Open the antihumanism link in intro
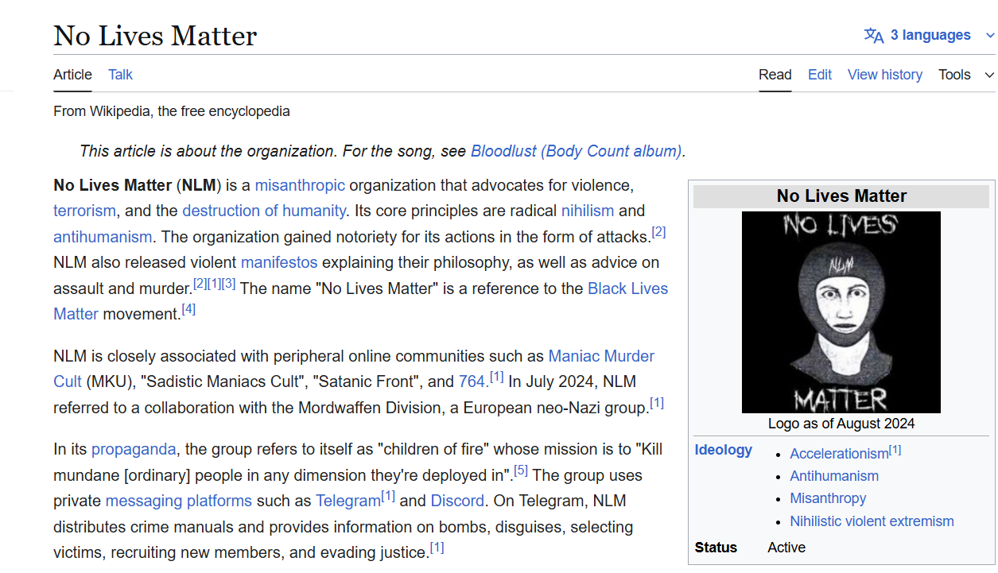Image resolution: width=998 pixels, height=573 pixels. coord(103,237)
